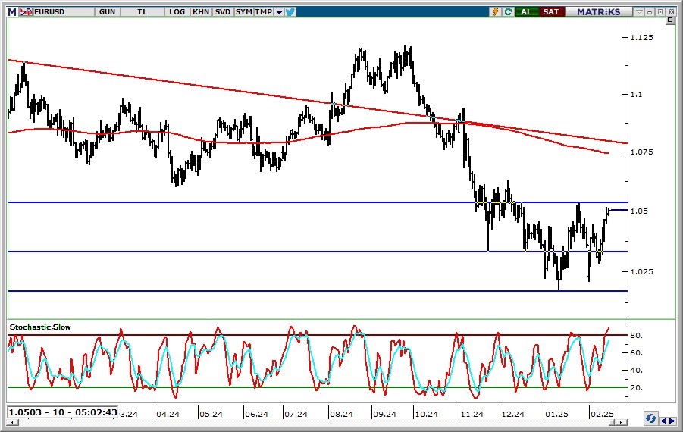Click the EURUSD symbol field
683x432 pixels.
(x=64, y=12)
